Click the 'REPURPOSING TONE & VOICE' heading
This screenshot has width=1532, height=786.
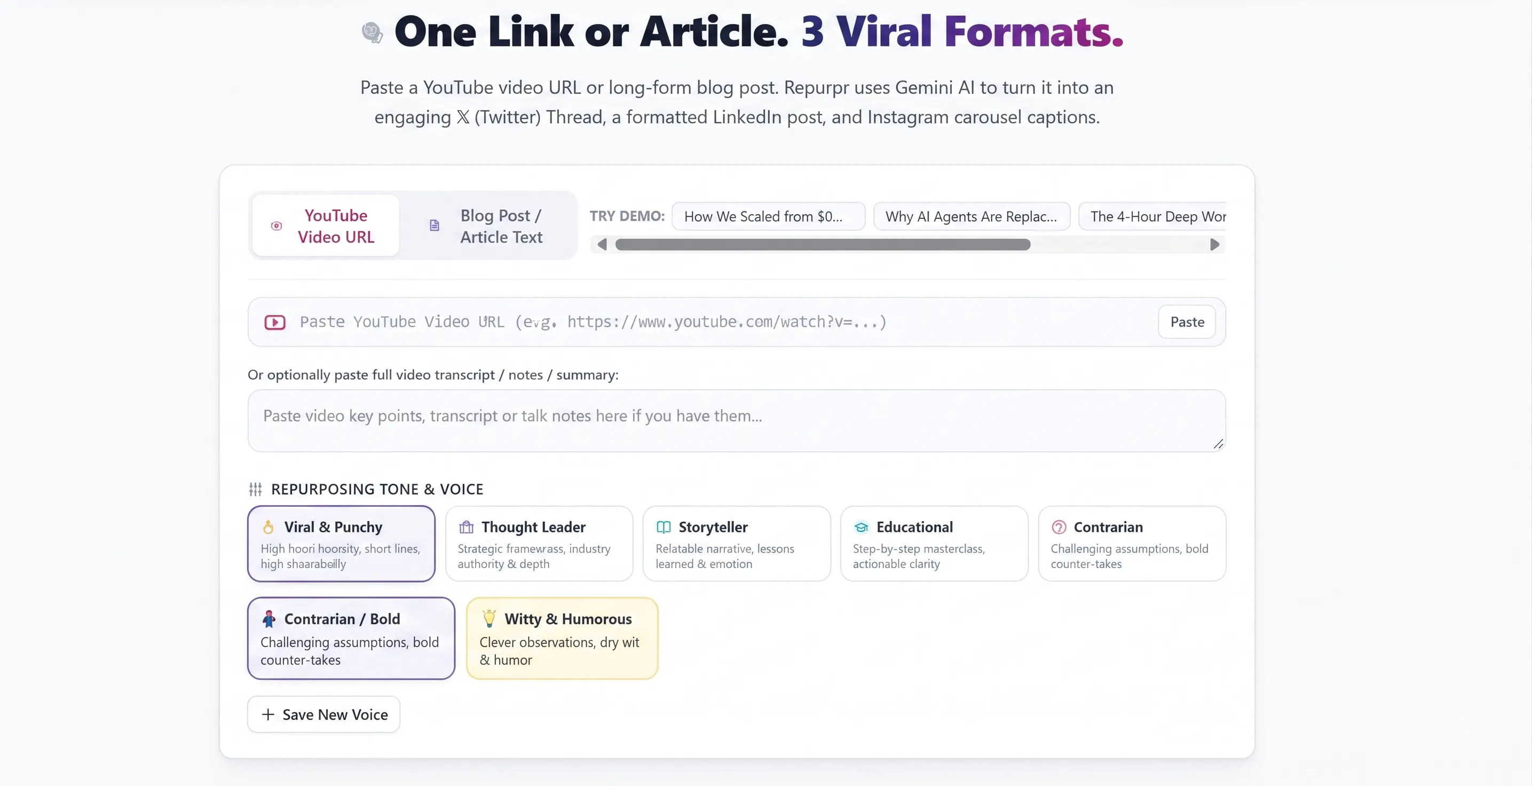pos(377,489)
